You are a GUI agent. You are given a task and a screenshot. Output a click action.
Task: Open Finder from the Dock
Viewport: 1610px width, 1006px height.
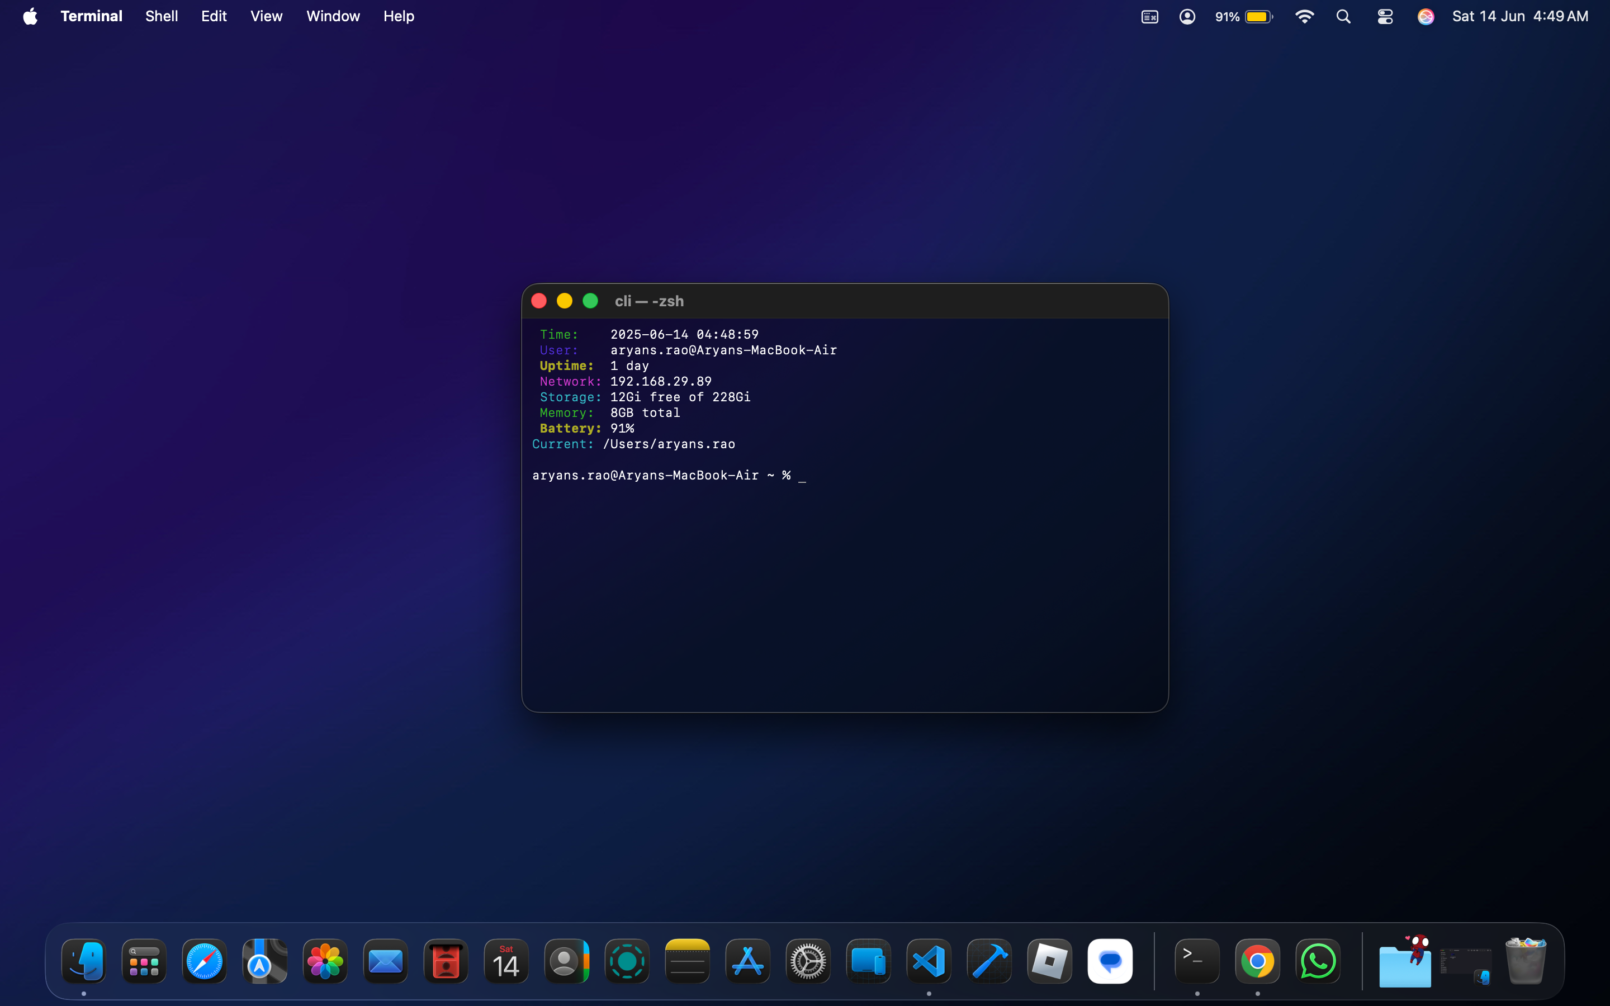(84, 961)
